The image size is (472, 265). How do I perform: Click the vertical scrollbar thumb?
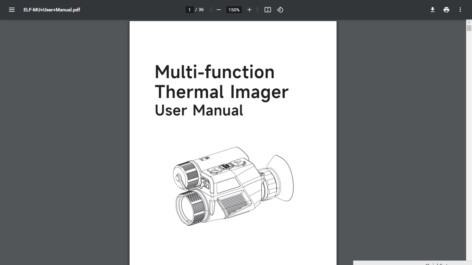click(469, 28)
